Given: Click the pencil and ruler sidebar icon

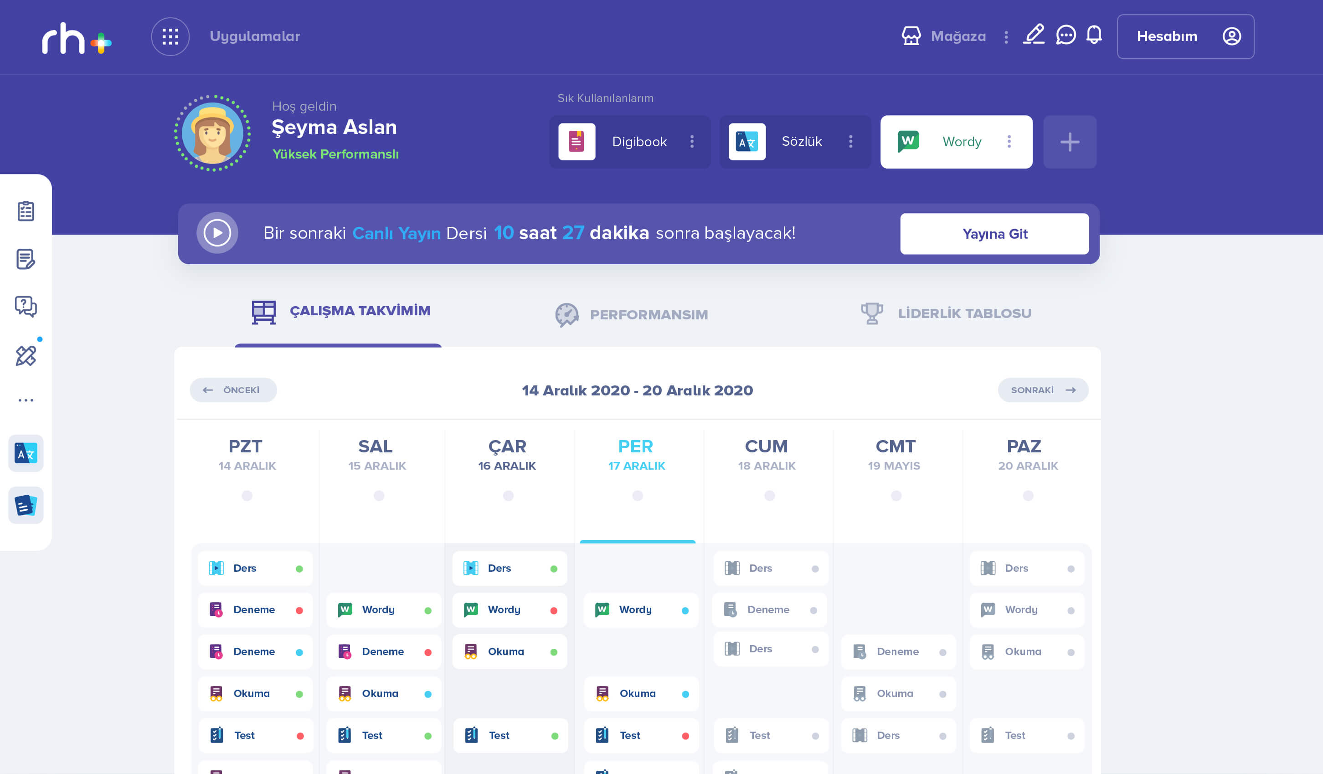Looking at the screenshot, I should click(x=26, y=356).
